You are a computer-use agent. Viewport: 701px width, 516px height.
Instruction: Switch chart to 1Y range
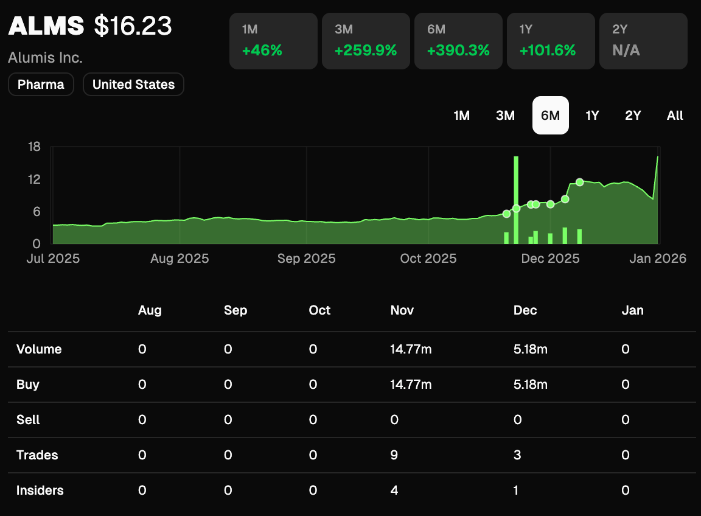tap(592, 116)
